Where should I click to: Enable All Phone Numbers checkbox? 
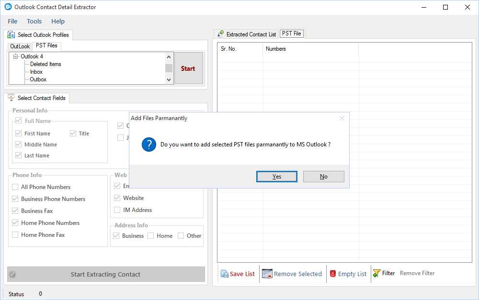coord(15,187)
